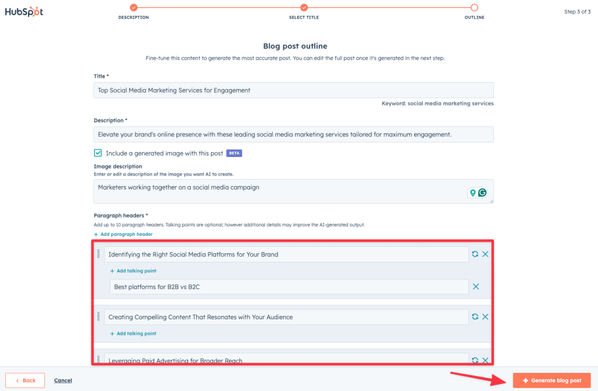
Task: Add paragraph header
Action: point(123,235)
